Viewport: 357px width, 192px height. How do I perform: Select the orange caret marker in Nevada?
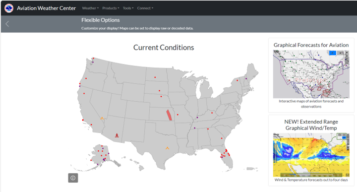pos(102,118)
